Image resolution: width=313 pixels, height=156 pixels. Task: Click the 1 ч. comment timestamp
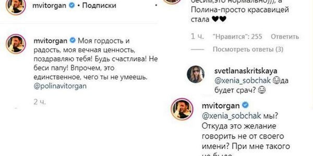197,37
